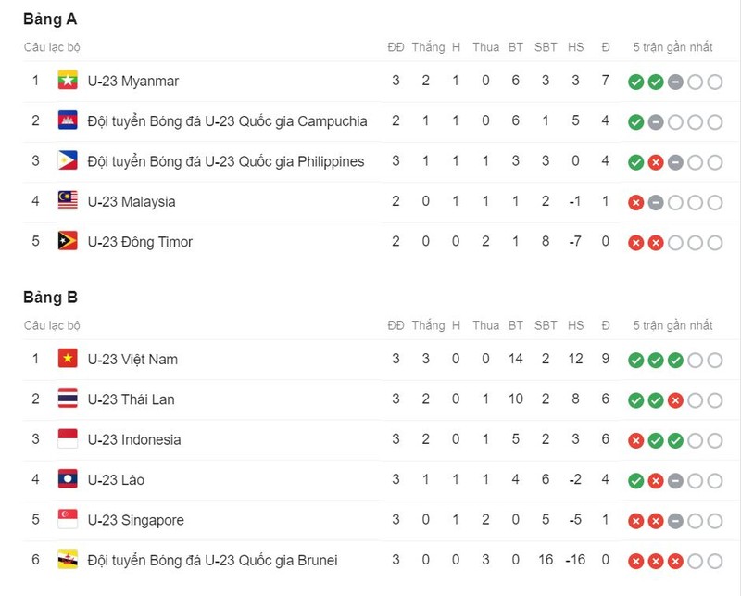Viewport: 741px width, 596px height.
Task: Click Malaysia's red loss indicator
Action: [635, 203]
